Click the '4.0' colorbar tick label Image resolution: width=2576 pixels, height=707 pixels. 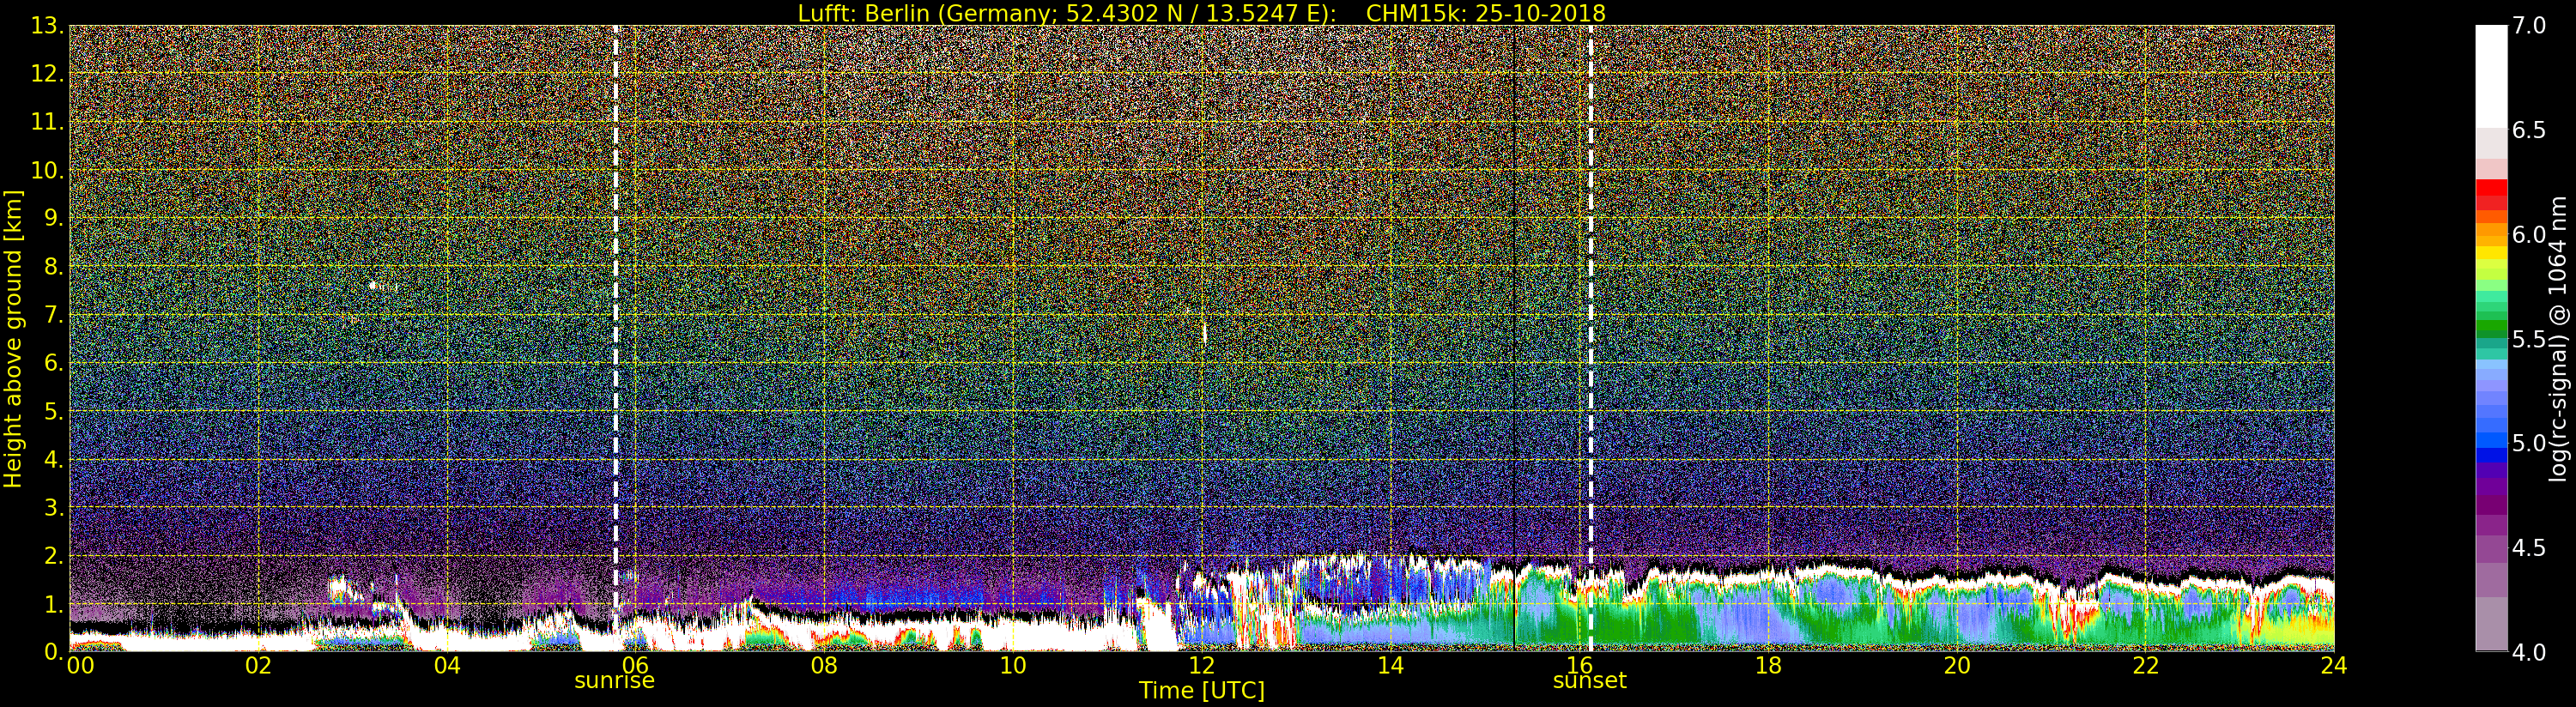(2529, 653)
